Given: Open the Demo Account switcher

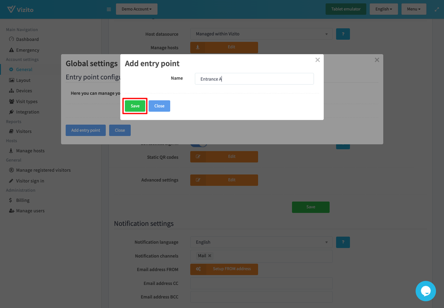Looking at the screenshot, I should coord(136,9).
